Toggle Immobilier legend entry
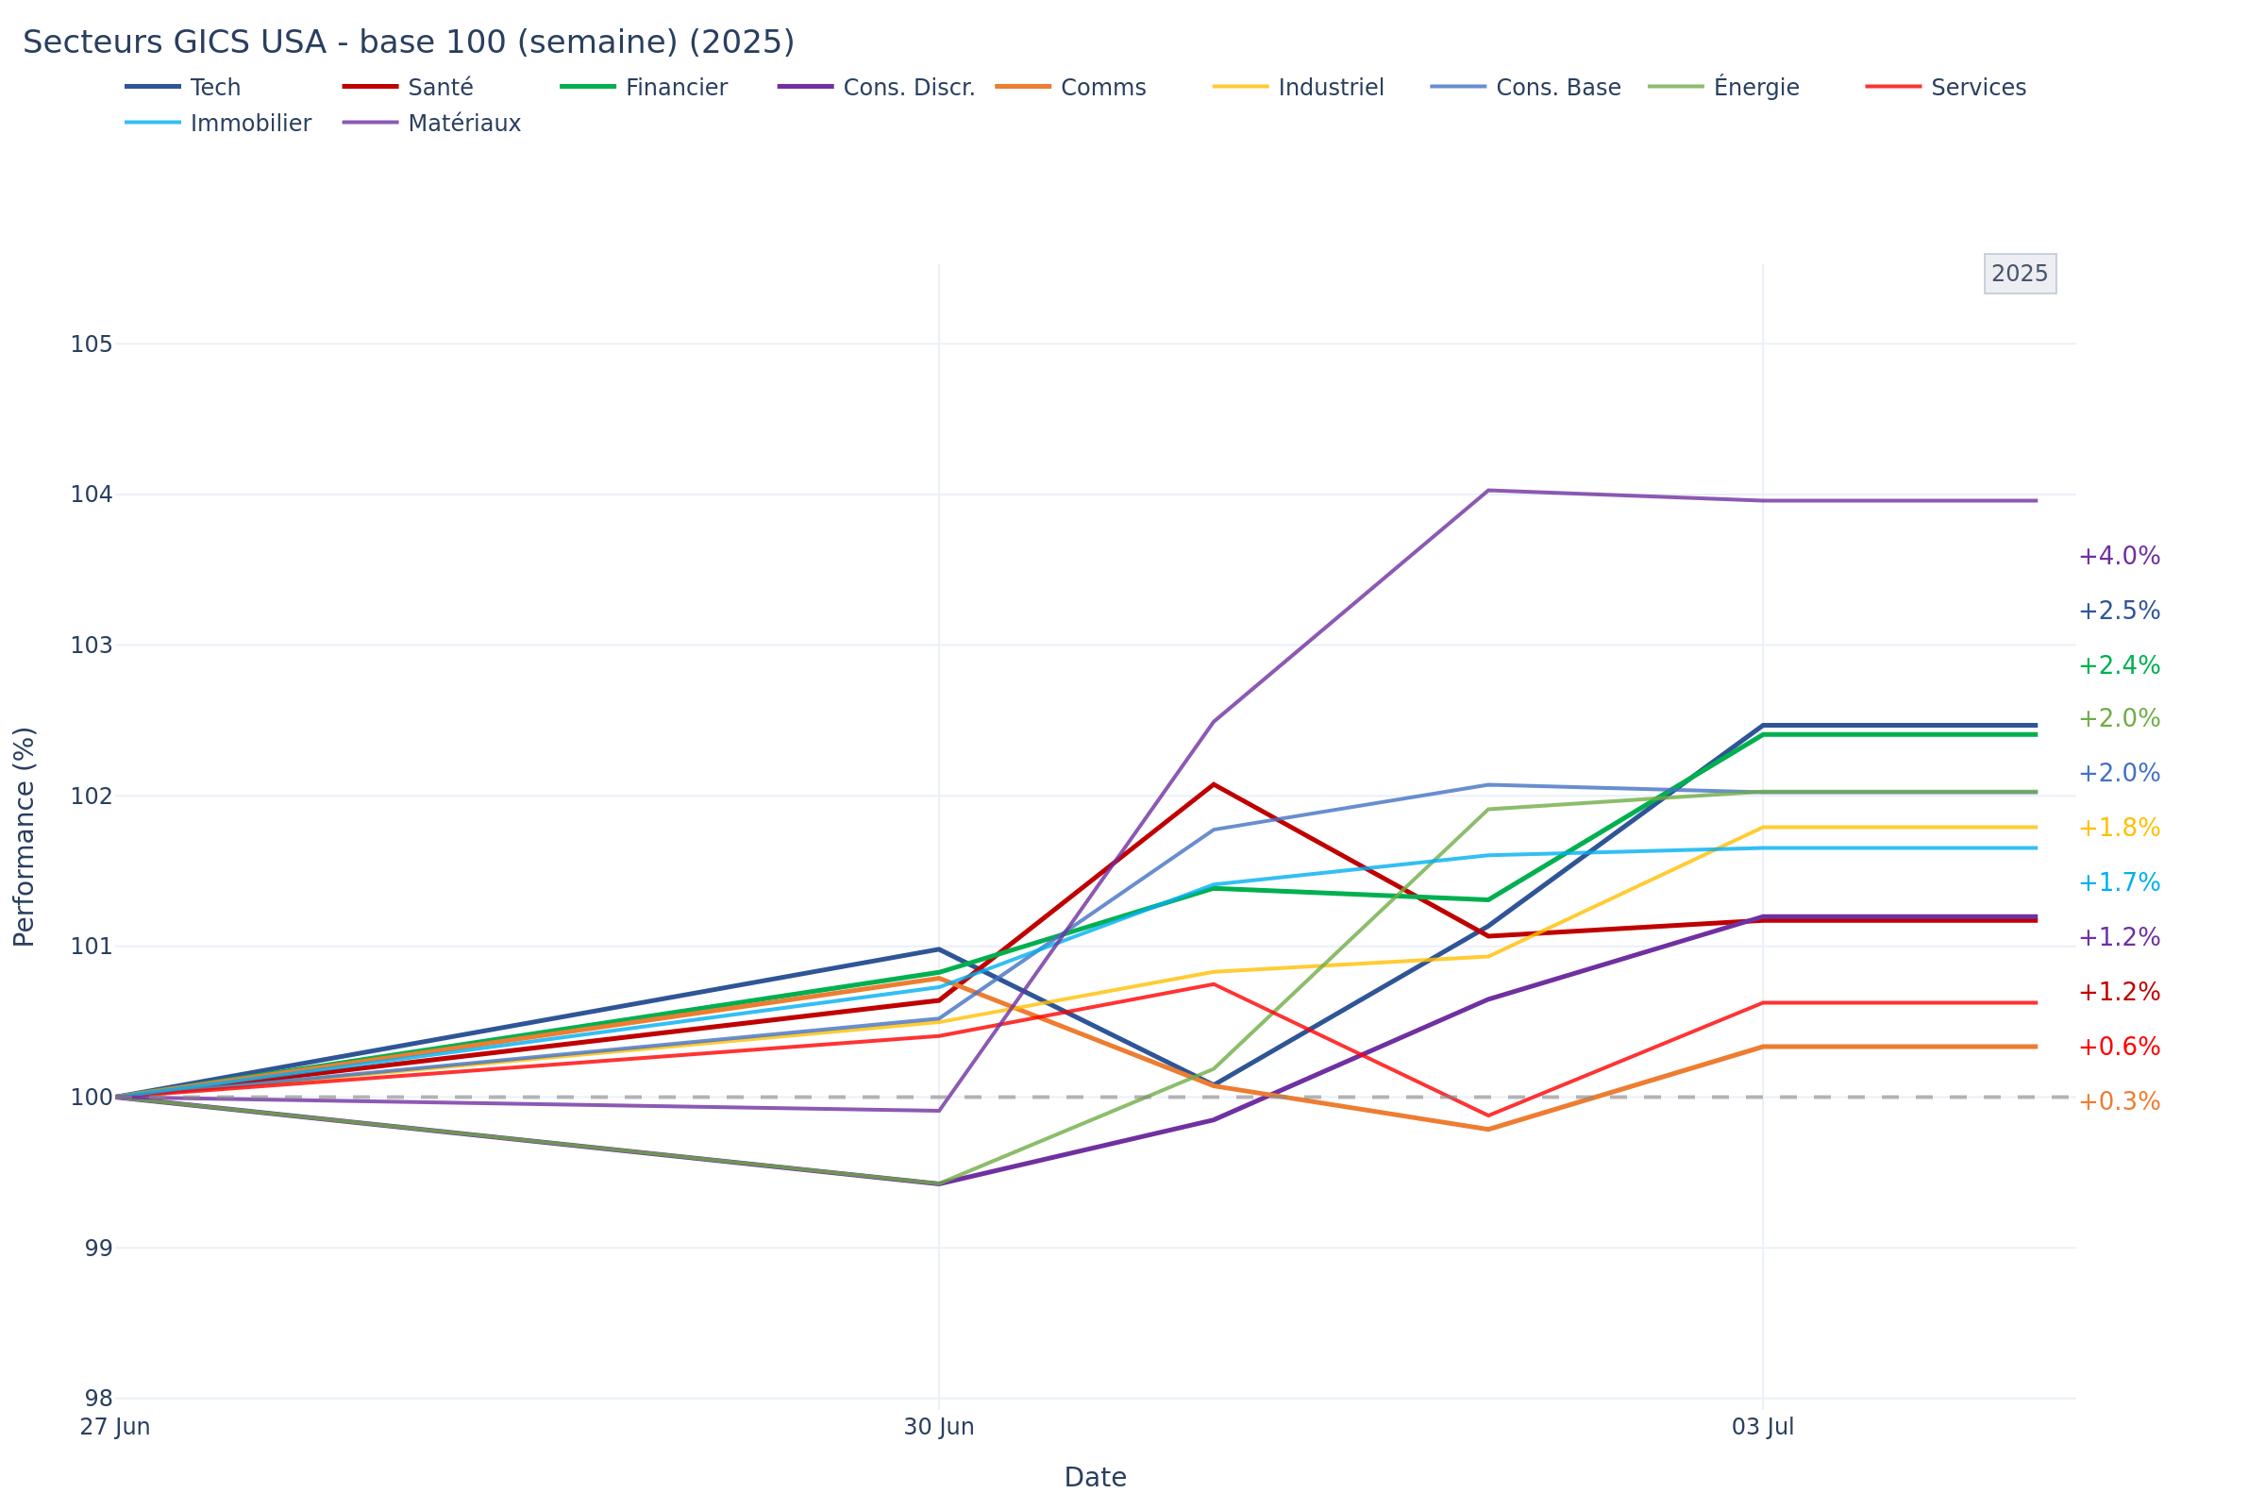2265x1510 pixels. (x=250, y=125)
